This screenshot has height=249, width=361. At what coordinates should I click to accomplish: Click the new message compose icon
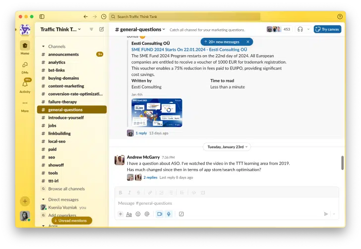point(102,29)
